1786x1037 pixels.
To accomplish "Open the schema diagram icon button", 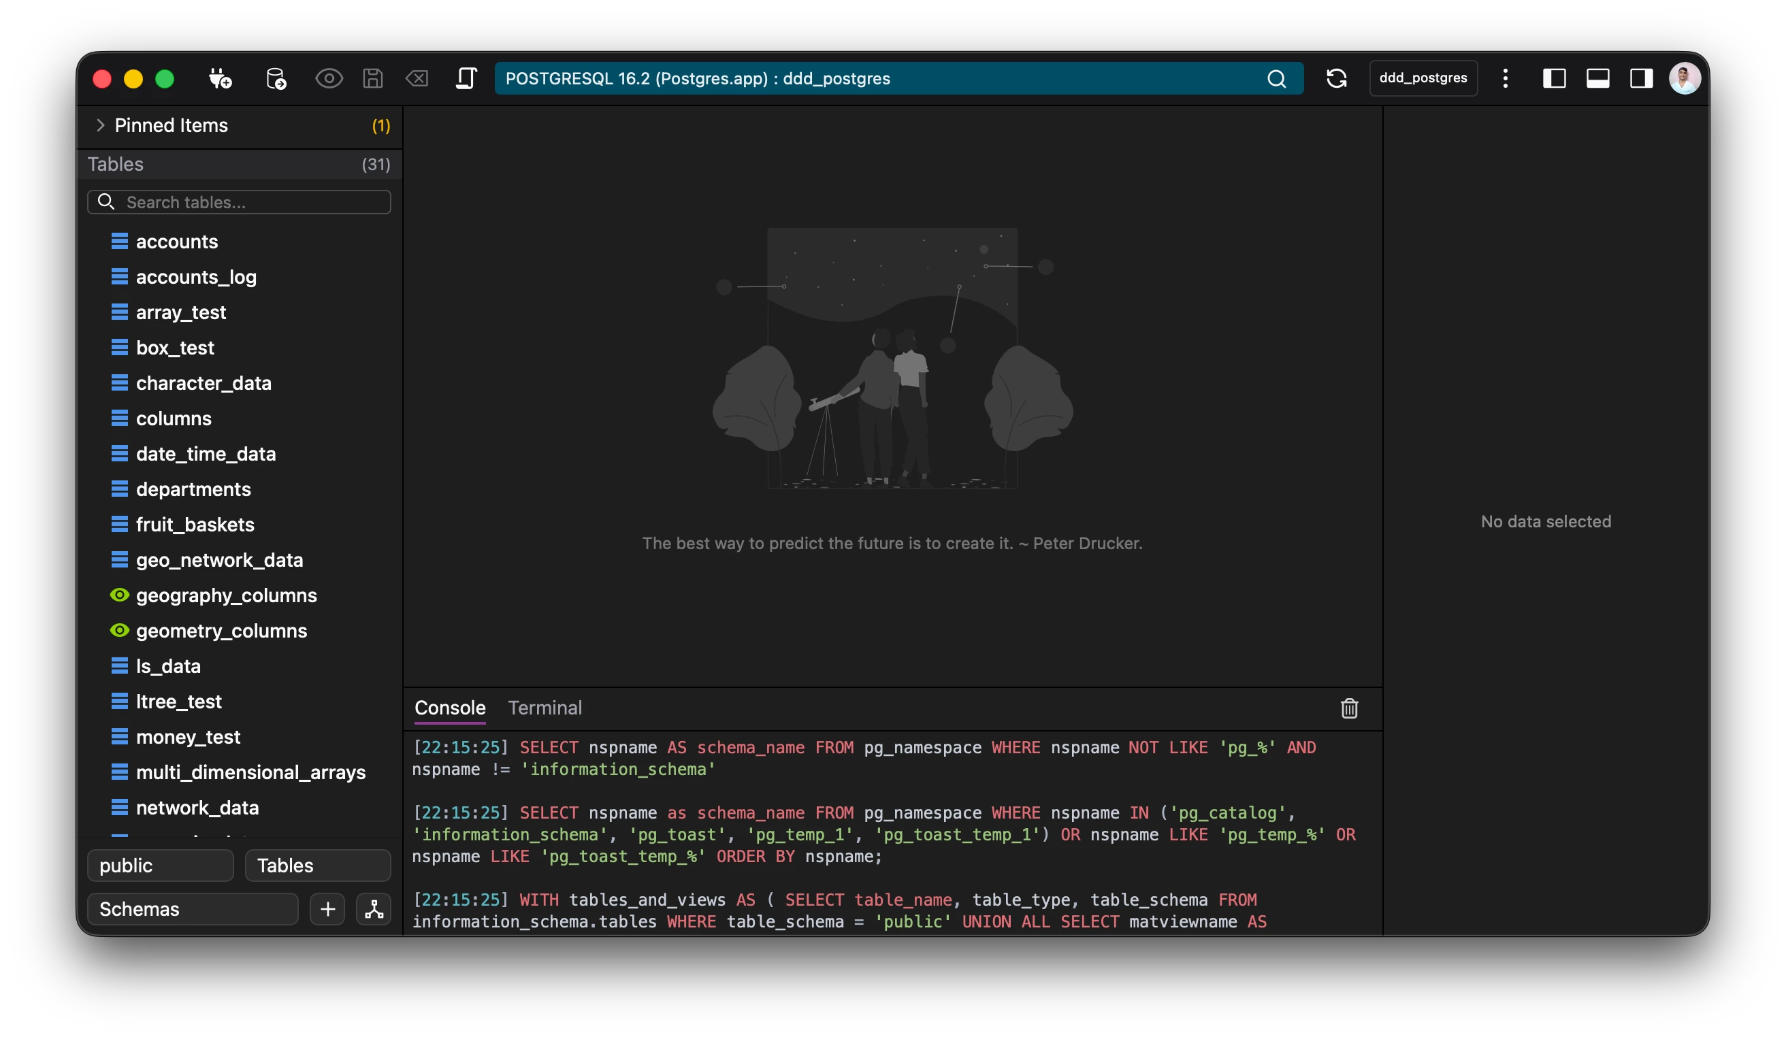I will pyautogui.click(x=374, y=909).
